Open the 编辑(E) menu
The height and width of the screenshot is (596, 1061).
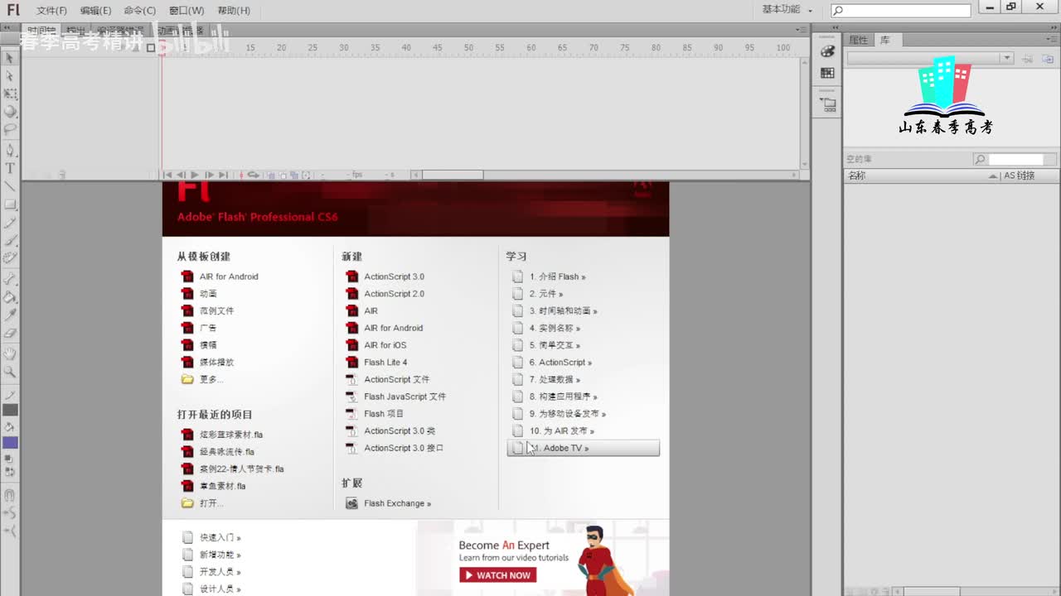pos(95,11)
